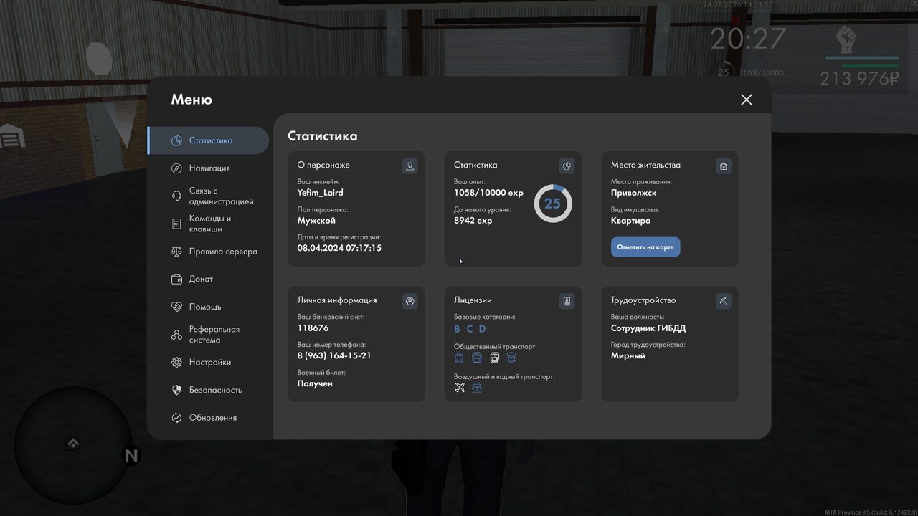Open the Донат section
Viewport: 918px width, 516px height.
pyautogui.click(x=209, y=279)
